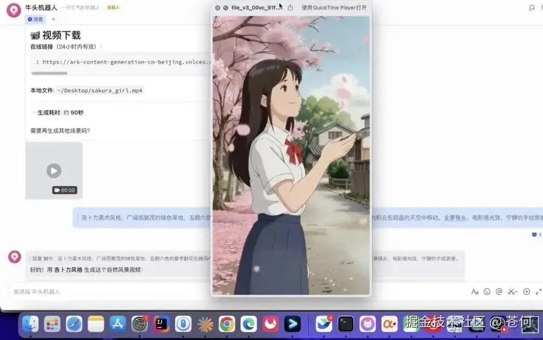This screenshot has height=340, width=543.
Task: Open Launchpad in the Dock
Action: tap(52, 324)
